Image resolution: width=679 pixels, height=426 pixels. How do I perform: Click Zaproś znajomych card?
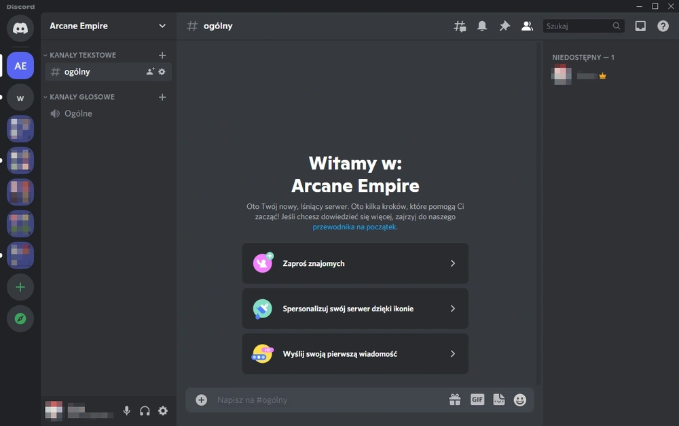click(x=355, y=263)
